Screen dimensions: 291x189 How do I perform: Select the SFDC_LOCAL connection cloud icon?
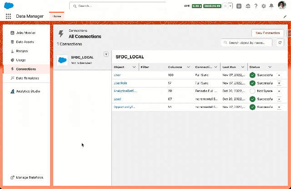click(x=62, y=60)
